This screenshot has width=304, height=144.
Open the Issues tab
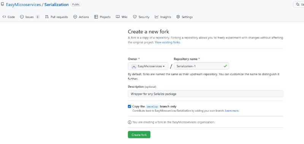click(x=30, y=17)
